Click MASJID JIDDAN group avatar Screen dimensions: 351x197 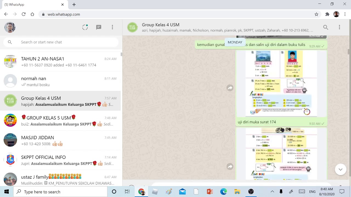tap(10, 140)
